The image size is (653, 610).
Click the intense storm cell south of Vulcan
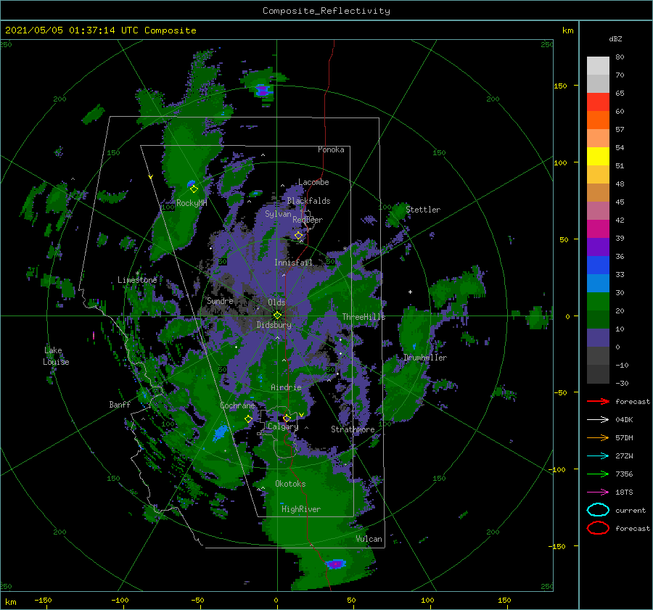point(335,564)
